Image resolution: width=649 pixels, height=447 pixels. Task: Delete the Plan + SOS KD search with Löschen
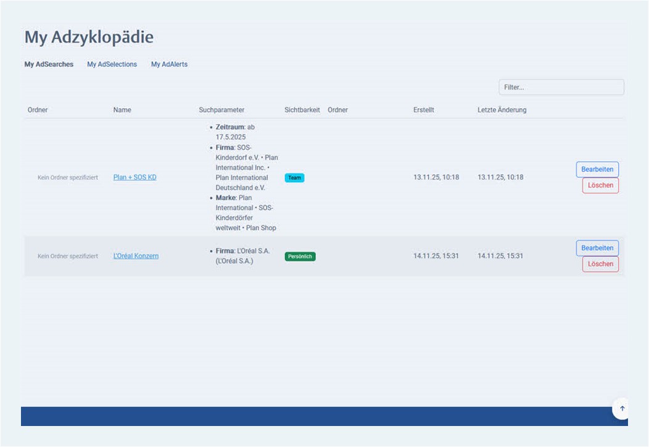tap(600, 185)
